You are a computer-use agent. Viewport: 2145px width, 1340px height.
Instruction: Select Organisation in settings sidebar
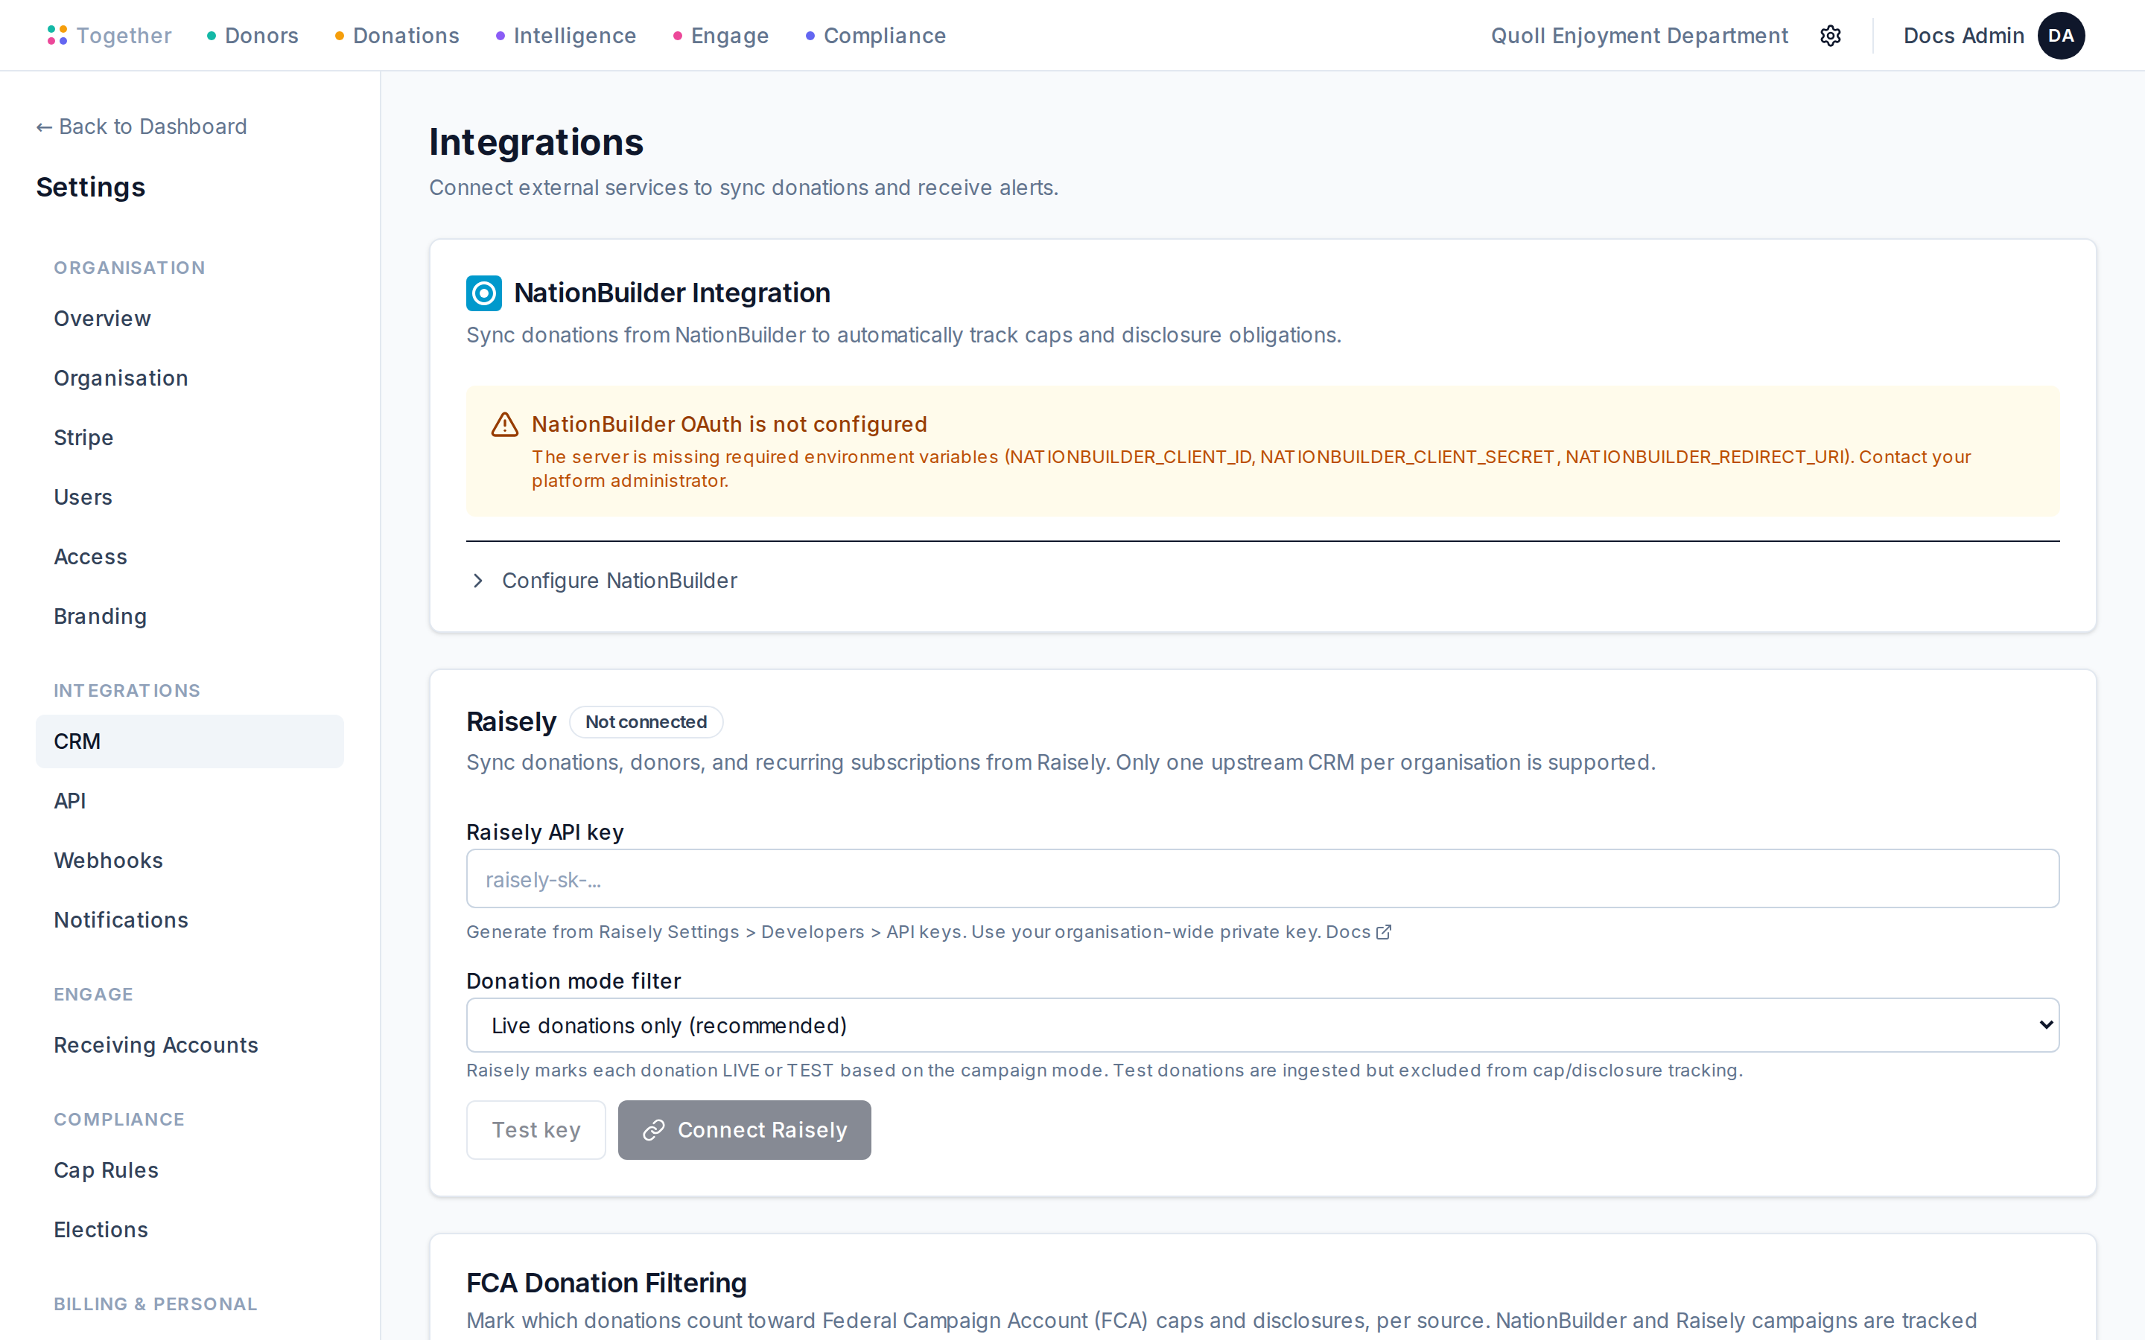click(190, 378)
